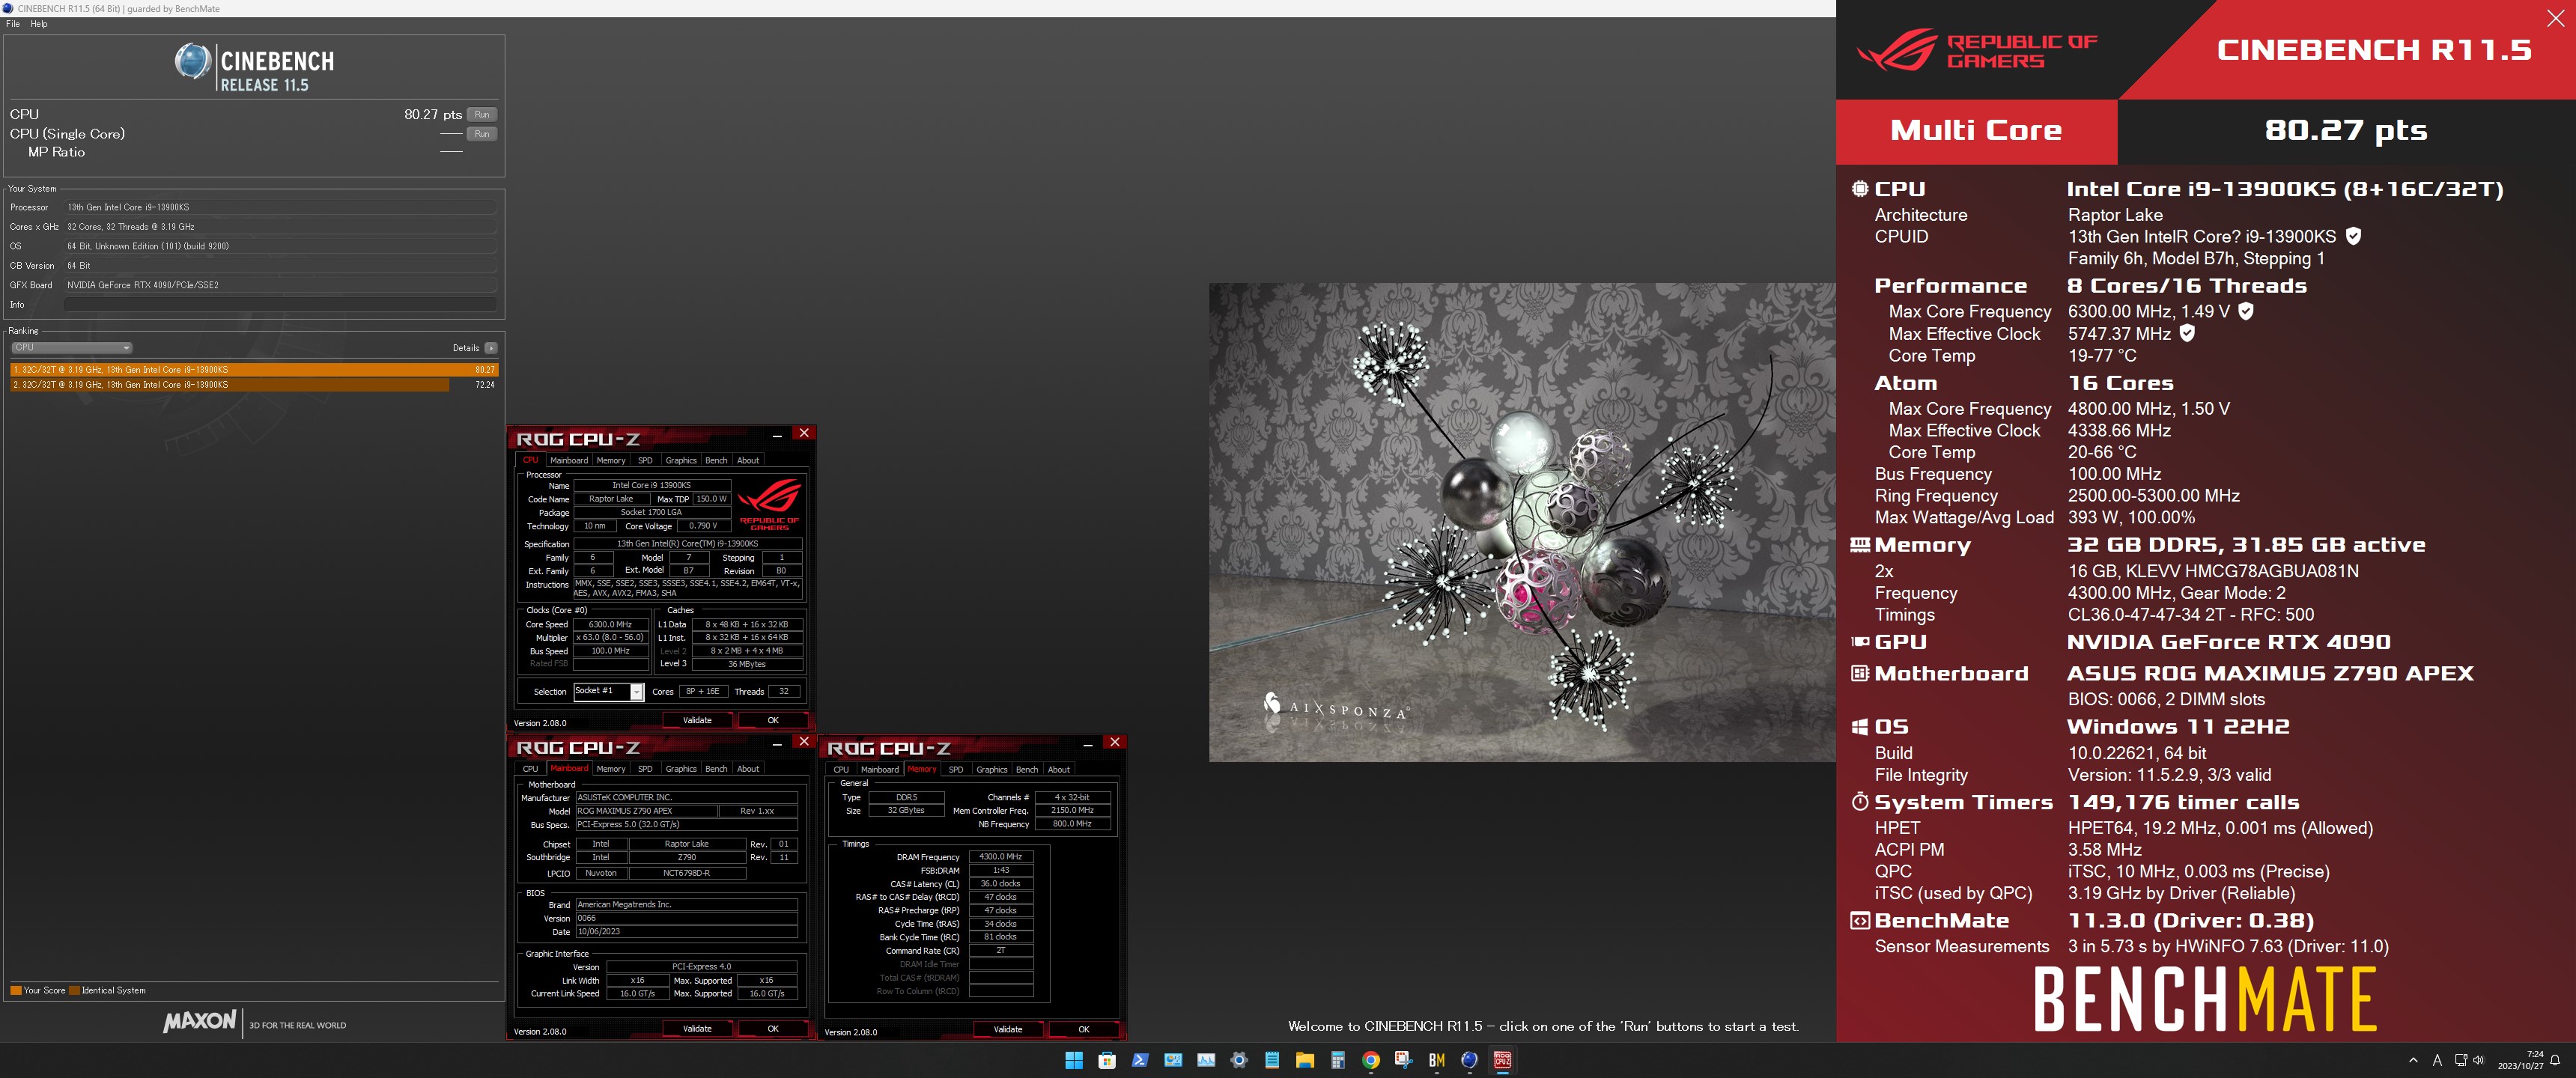Run the CPU multi-core benchmark

click(482, 115)
